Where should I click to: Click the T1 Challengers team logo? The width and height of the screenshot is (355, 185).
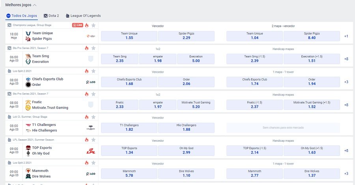coord(28,125)
